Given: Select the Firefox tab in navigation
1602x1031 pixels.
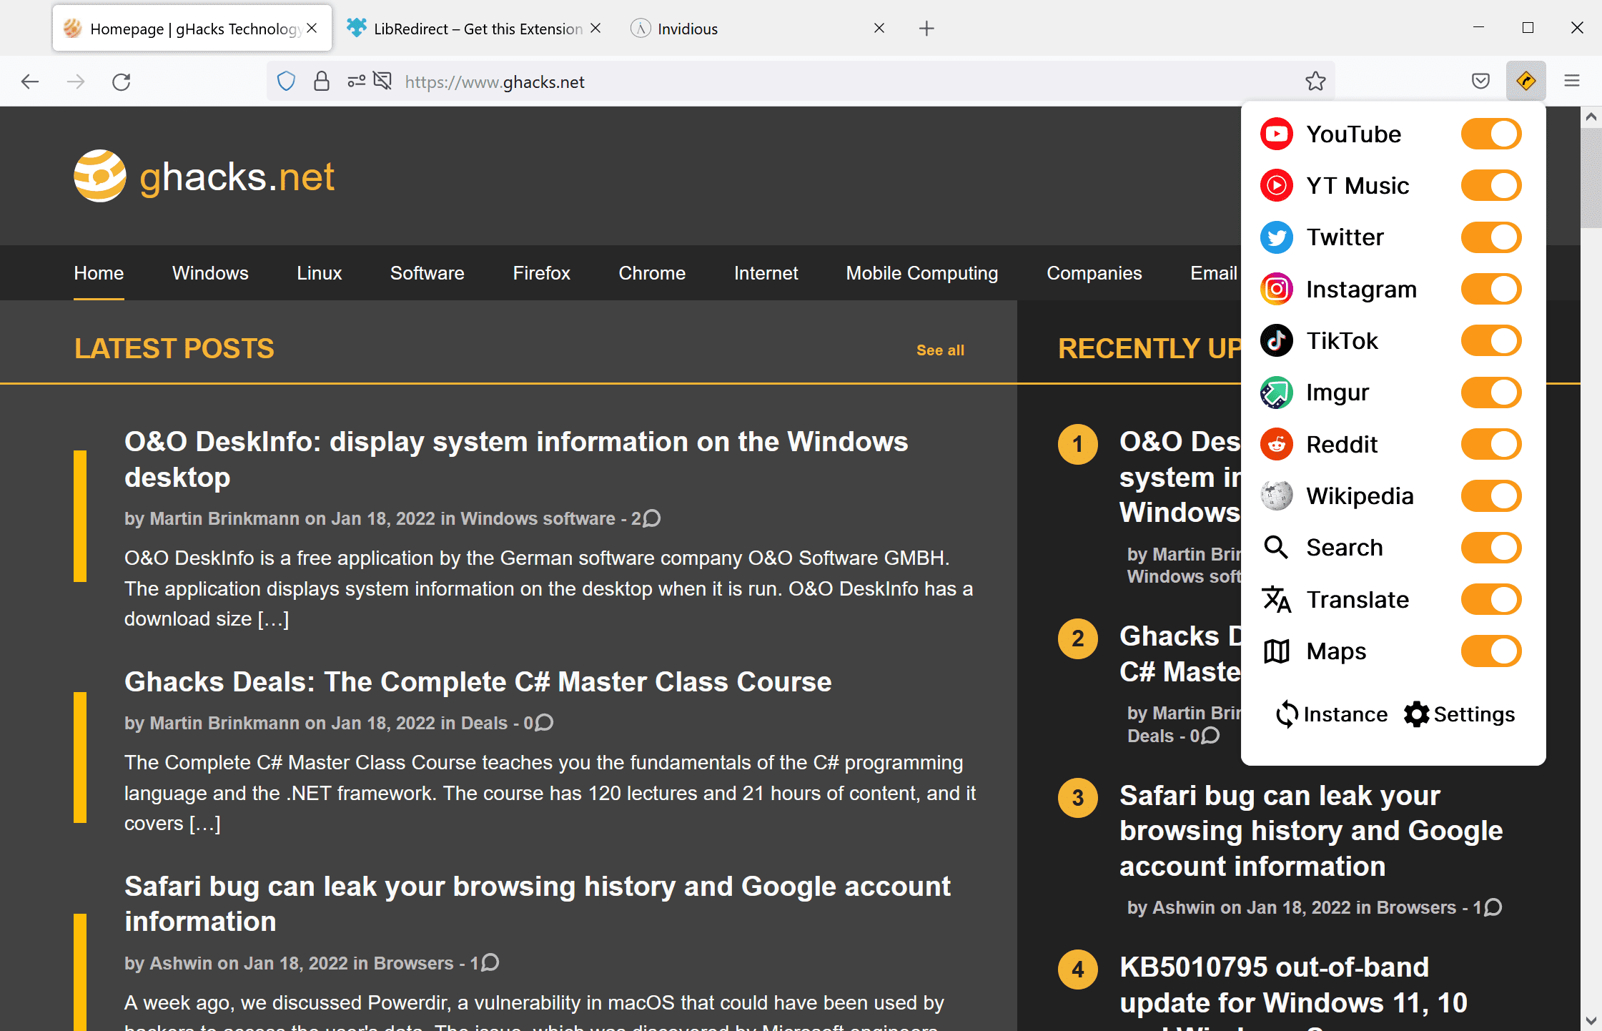Looking at the screenshot, I should pos(540,272).
